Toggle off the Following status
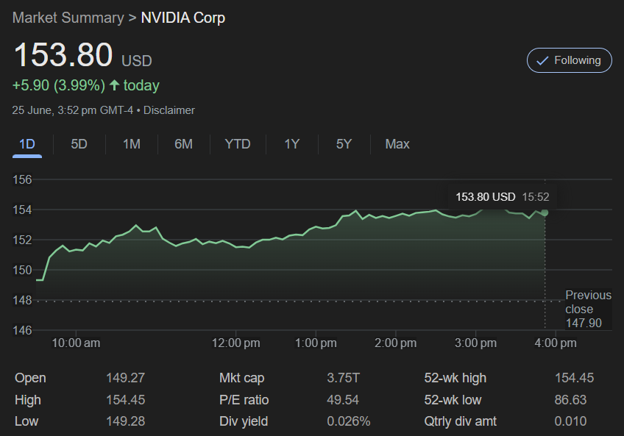 tap(569, 60)
